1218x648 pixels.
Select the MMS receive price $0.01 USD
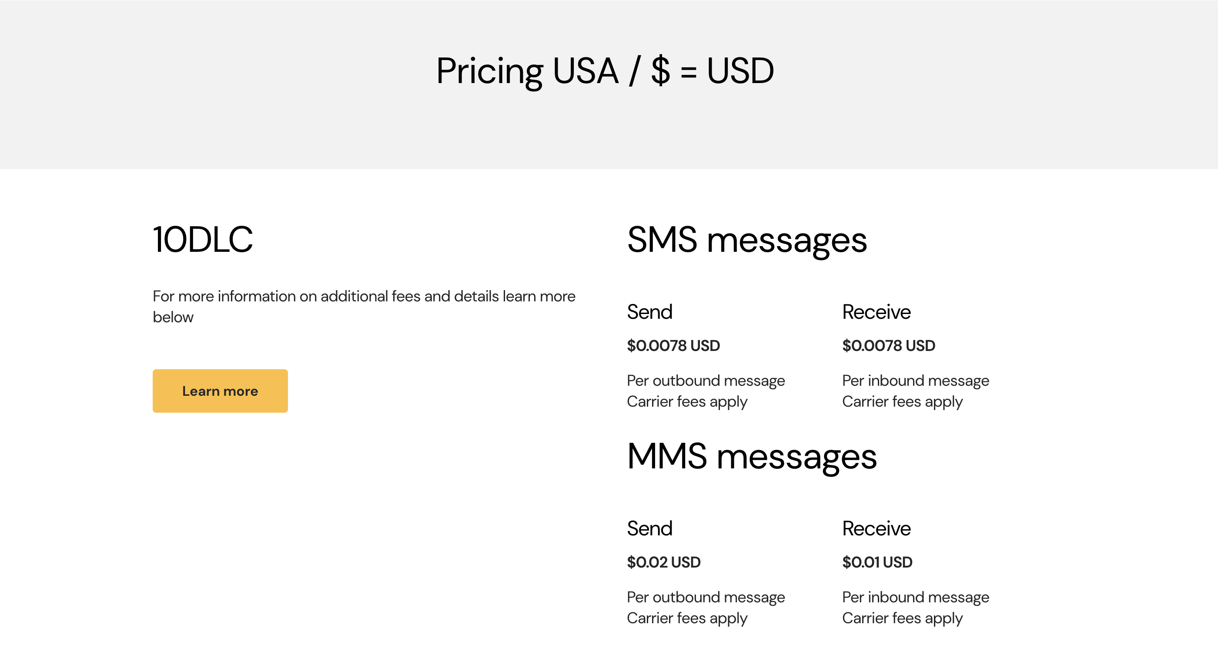tap(877, 562)
